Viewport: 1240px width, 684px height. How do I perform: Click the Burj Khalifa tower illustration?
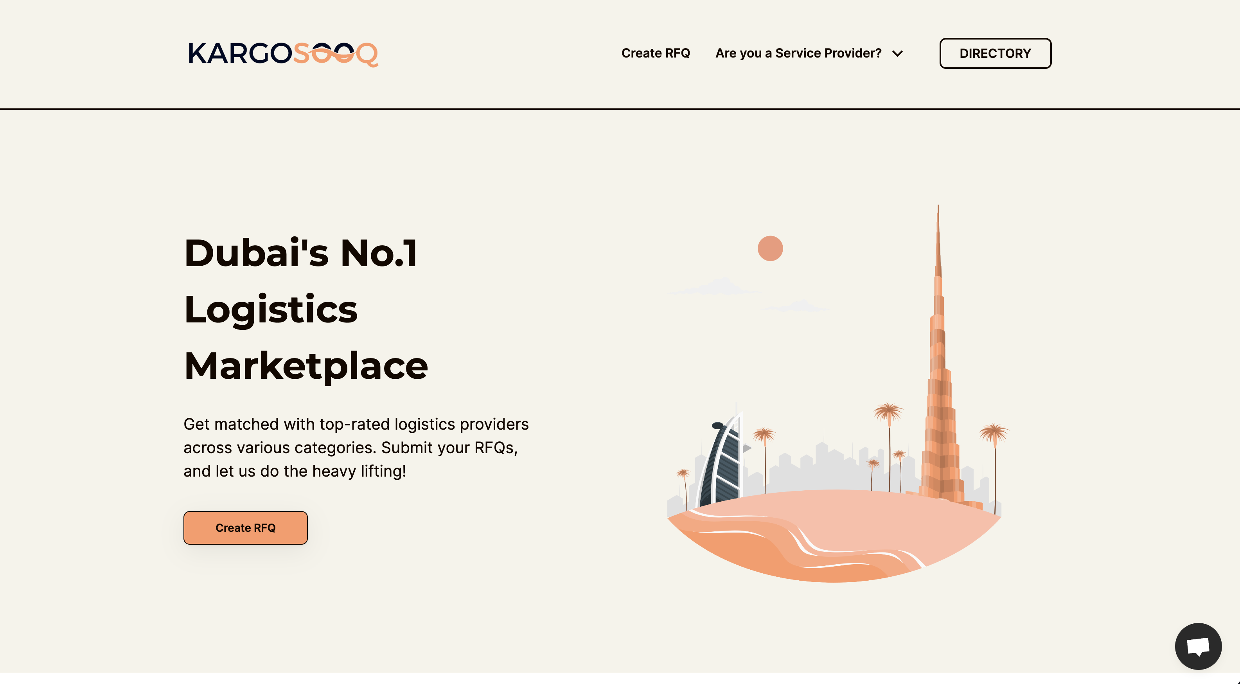939,385
